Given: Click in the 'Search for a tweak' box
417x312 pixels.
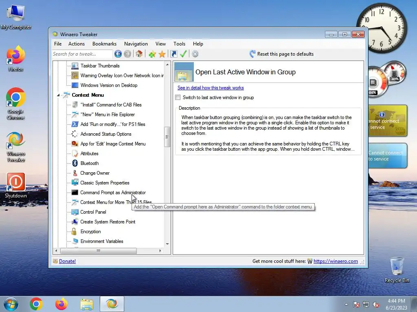Looking at the screenshot, I should (82, 54).
